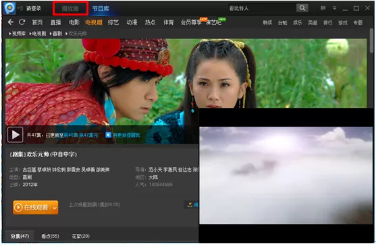The height and width of the screenshot is (246, 376).
Task: Click the cloudy sky video preview popup
Action: click(286, 175)
